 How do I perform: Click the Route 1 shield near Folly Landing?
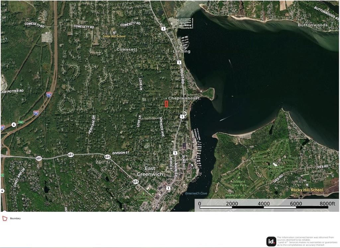pyautogui.click(x=179, y=63)
